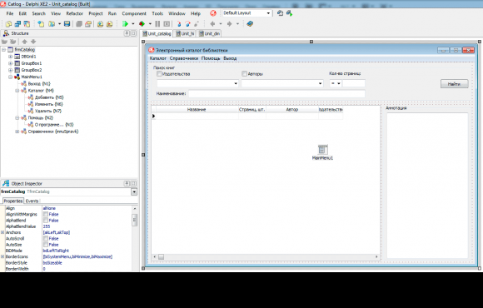Viewport: 483px width, 308px height.
Task: Click the back navigation arrow in toolbar
Action: (212, 23)
